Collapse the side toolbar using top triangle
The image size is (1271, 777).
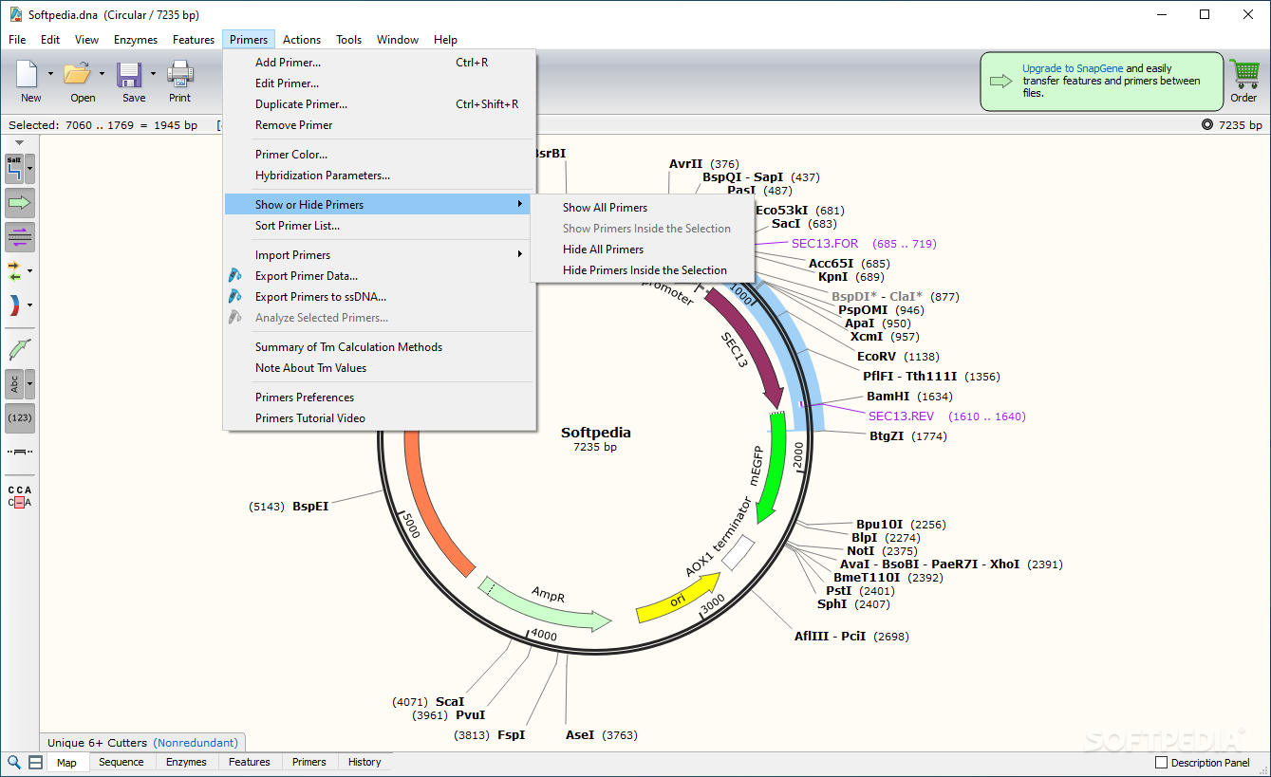point(20,142)
